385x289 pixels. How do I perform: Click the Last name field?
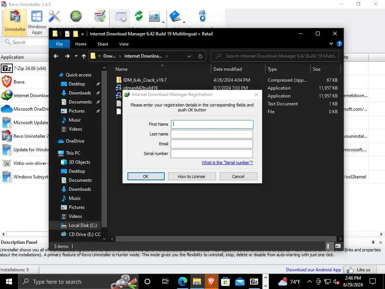[212, 134]
